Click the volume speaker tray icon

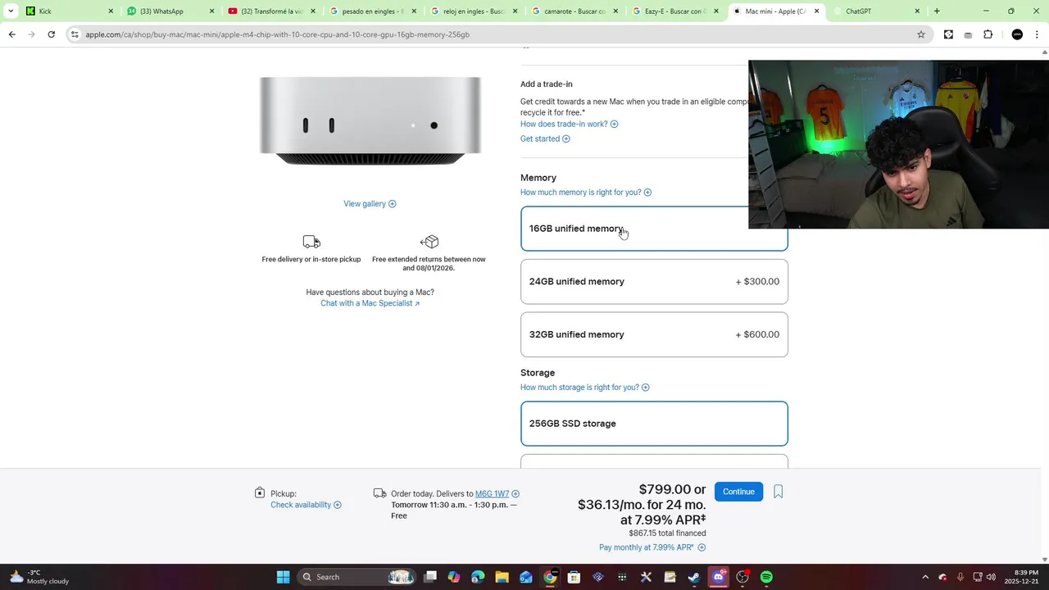pos(991,577)
